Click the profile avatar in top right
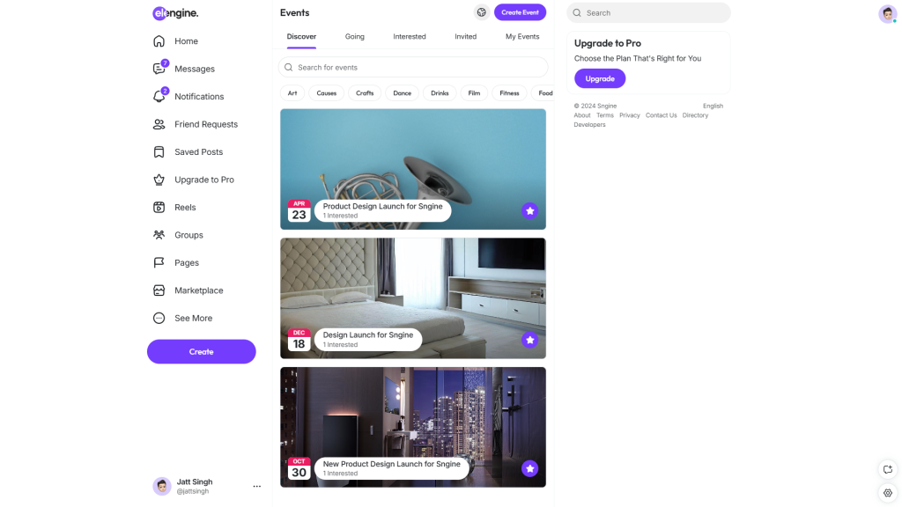The height and width of the screenshot is (507, 902). (887, 13)
